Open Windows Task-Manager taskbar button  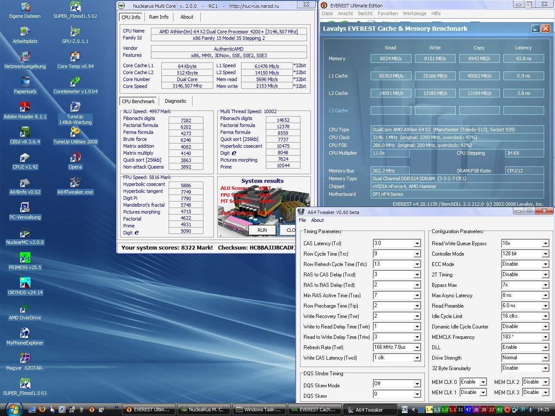(259, 409)
